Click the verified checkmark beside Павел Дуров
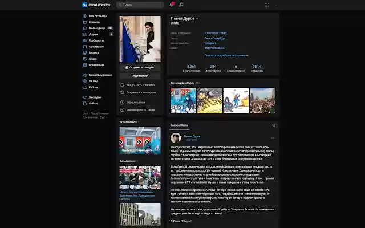The width and height of the screenshot is (365, 228). pyautogui.click(x=197, y=18)
